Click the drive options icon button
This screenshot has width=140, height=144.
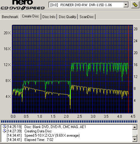[x=135, y=5]
